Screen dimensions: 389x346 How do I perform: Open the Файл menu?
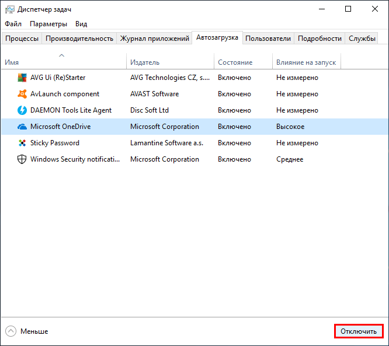pos(13,24)
